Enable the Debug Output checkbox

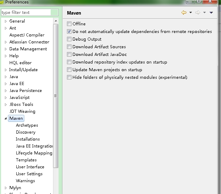click(x=69, y=39)
